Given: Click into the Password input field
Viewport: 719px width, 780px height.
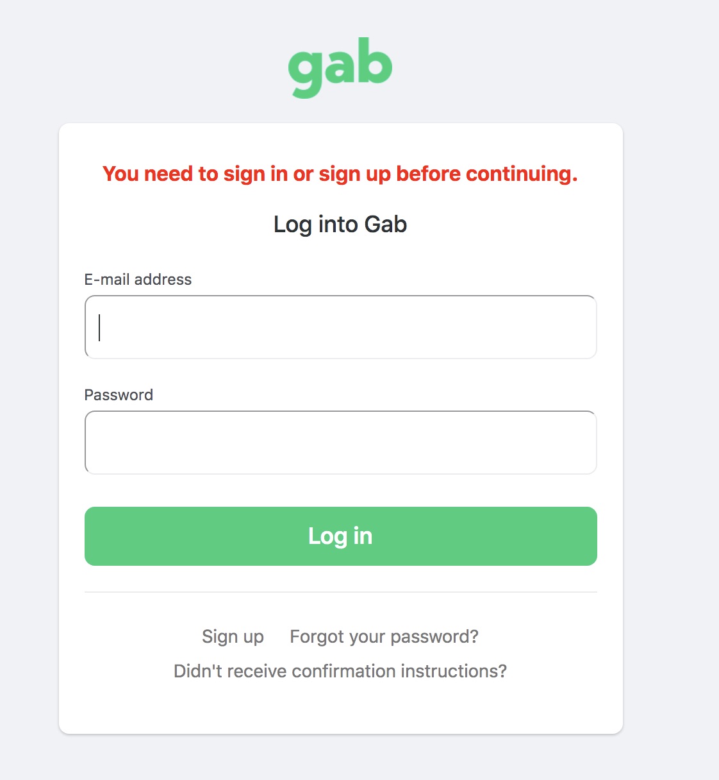Looking at the screenshot, I should coord(340,443).
